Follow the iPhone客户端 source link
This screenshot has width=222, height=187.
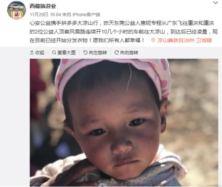pos(86,14)
